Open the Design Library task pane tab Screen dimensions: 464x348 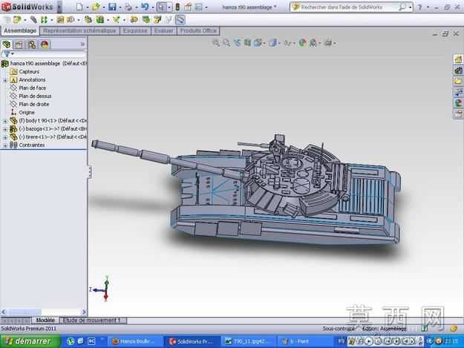458,70
